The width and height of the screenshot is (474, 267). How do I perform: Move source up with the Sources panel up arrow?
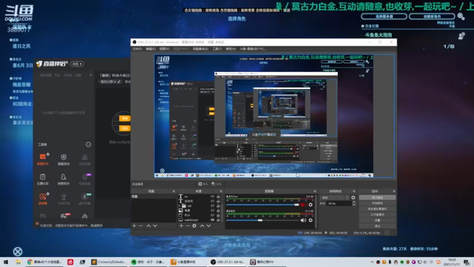click(x=202, y=226)
